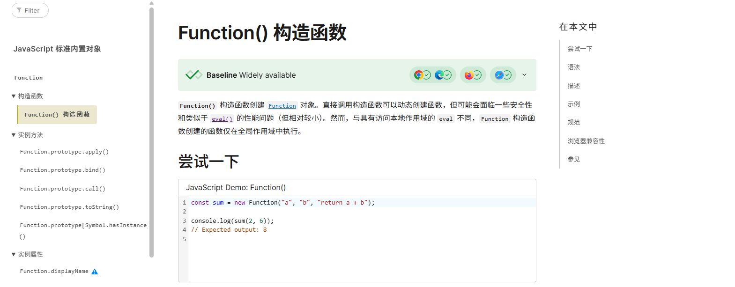Open Function.prototype.bind() page
The image size is (735, 287).
(63, 170)
